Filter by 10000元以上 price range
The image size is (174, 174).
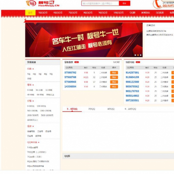click(x=33, y=120)
